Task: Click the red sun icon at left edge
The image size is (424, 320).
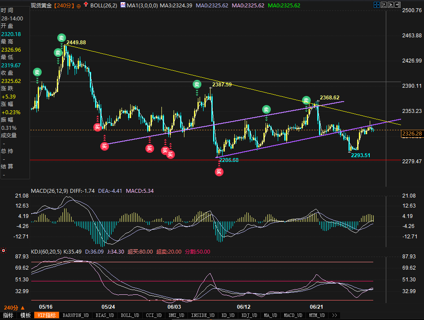Action: pyautogui.click(x=3, y=251)
